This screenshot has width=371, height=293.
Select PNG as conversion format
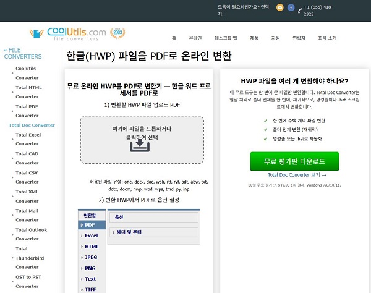tap(92, 268)
